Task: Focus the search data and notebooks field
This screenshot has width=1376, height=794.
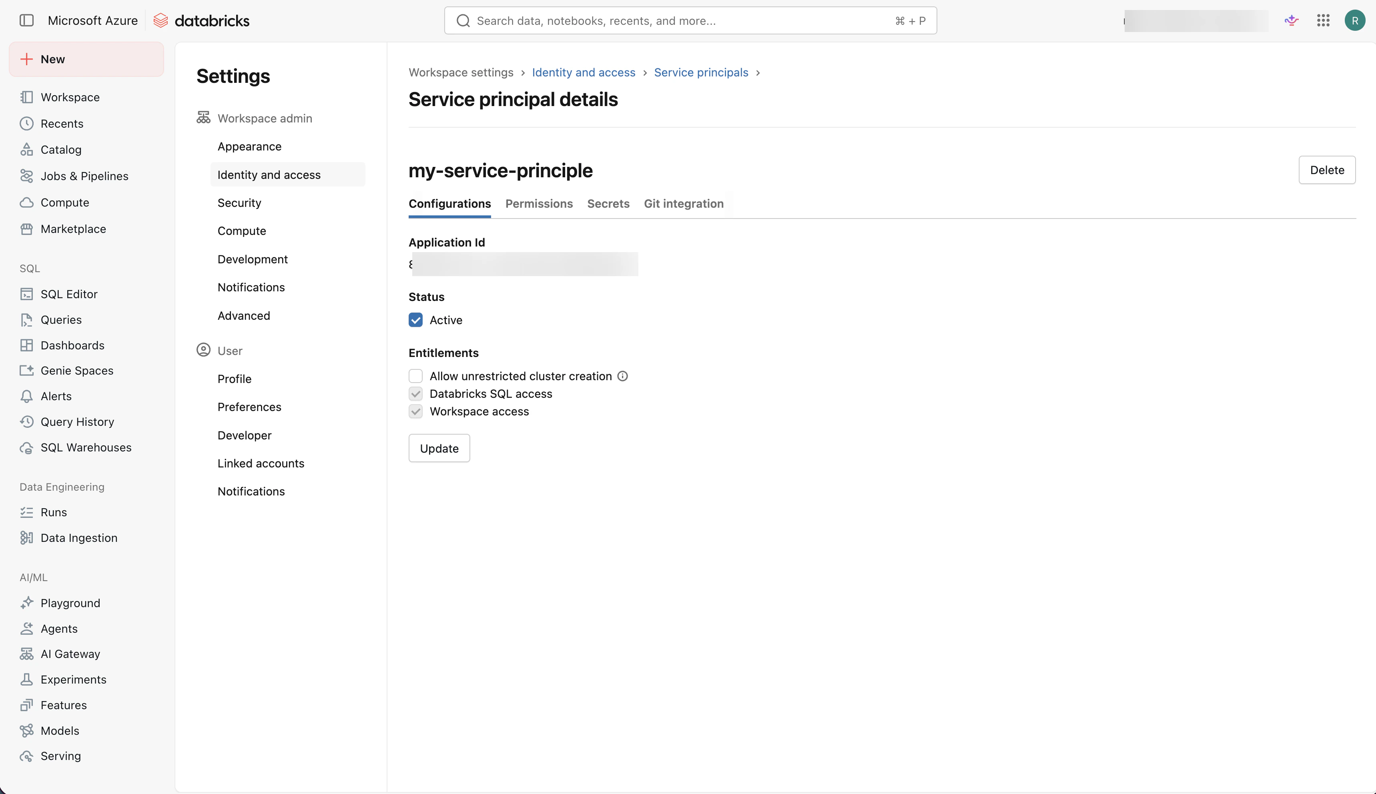Action: coord(690,21)
